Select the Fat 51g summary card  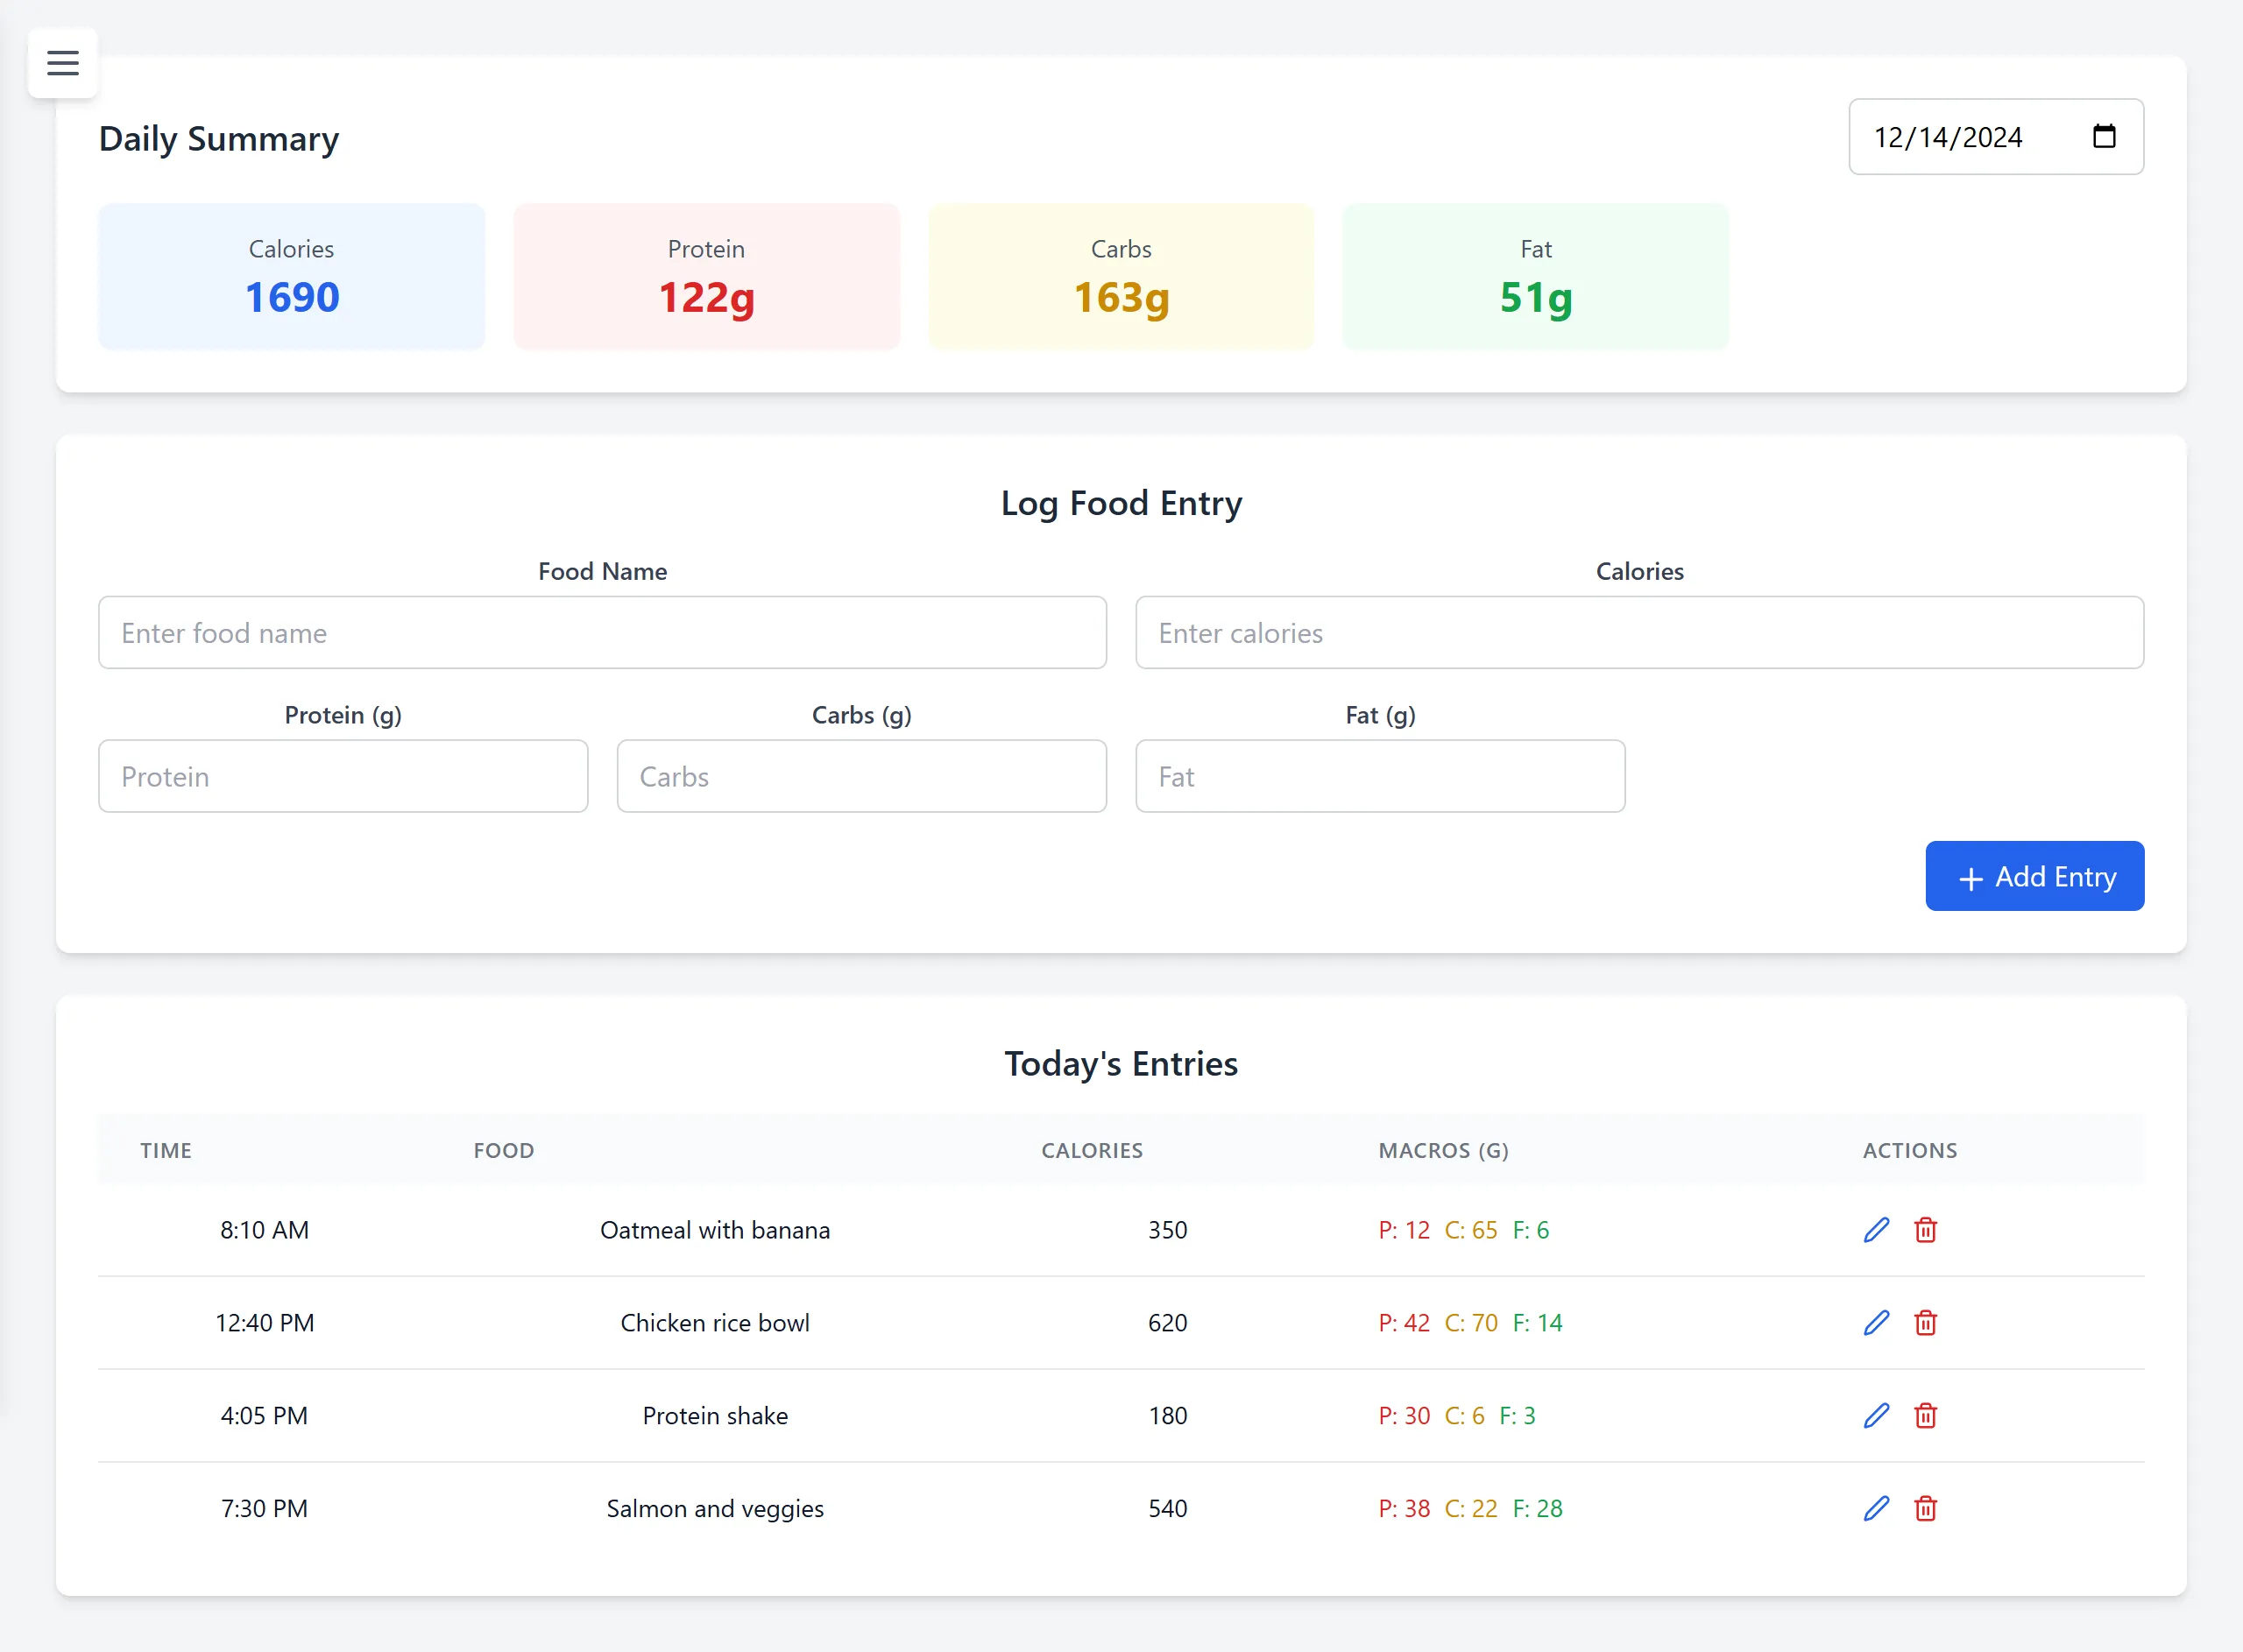point(1536,277)
